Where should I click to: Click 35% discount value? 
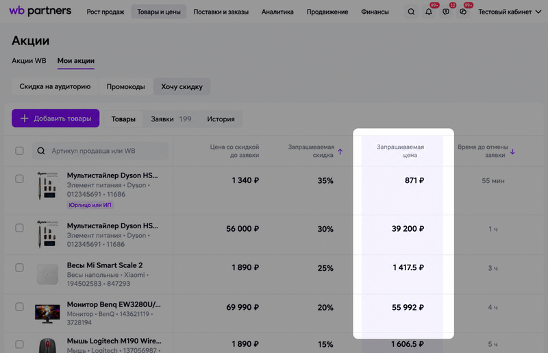click(x=325, y=180)
